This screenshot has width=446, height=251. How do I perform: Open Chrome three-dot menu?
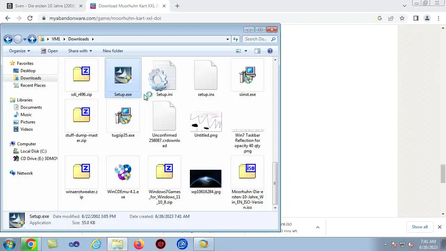pos(438,18)
